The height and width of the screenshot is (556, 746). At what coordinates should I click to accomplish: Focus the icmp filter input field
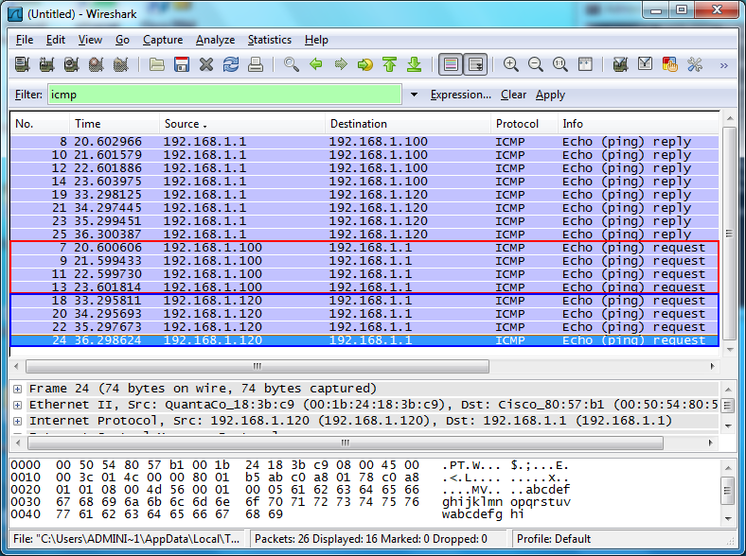click(224, 95)
